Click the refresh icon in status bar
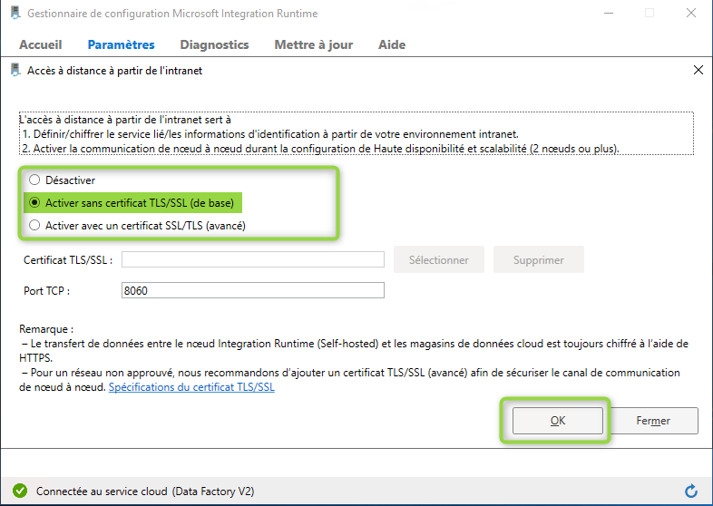 pos(690,491)
